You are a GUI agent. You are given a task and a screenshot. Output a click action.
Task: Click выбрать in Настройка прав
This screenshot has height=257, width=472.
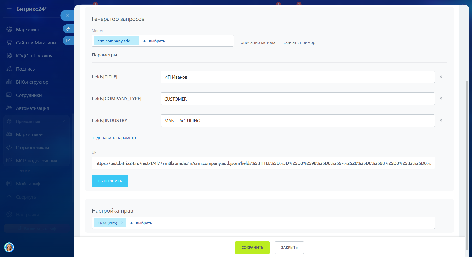[141, 223]
